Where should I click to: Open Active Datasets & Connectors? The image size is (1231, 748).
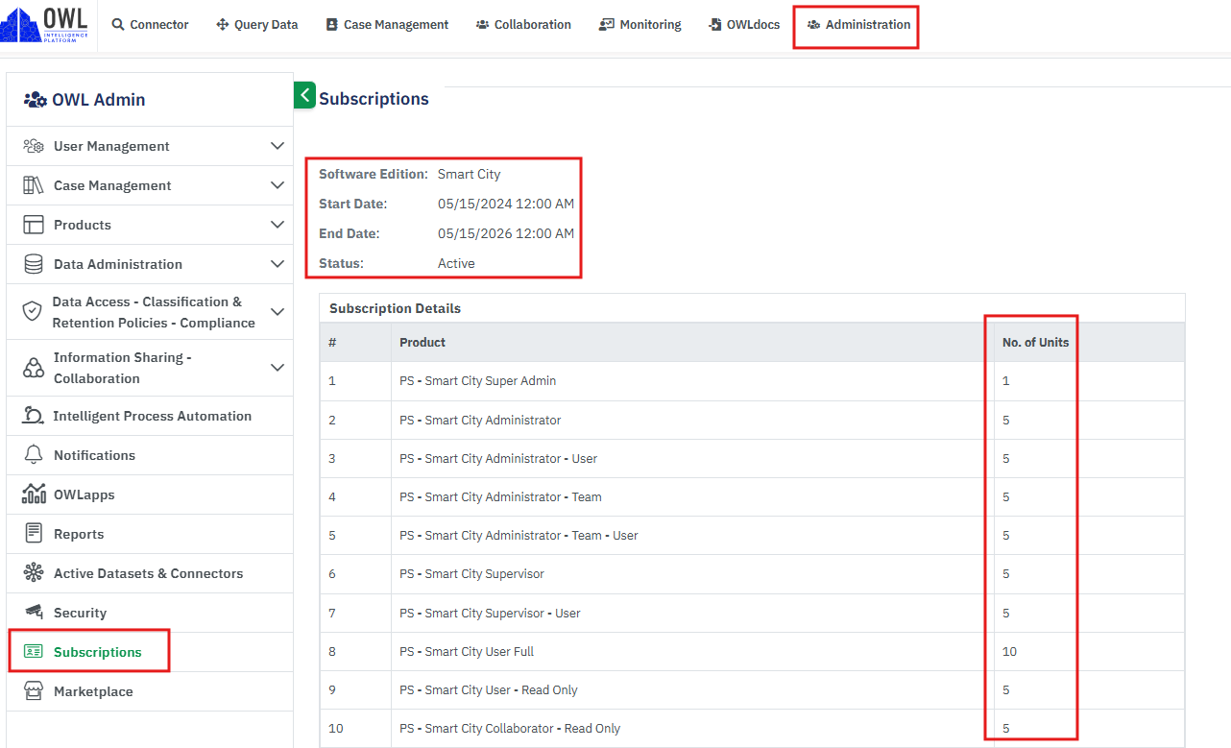[150, 573]
